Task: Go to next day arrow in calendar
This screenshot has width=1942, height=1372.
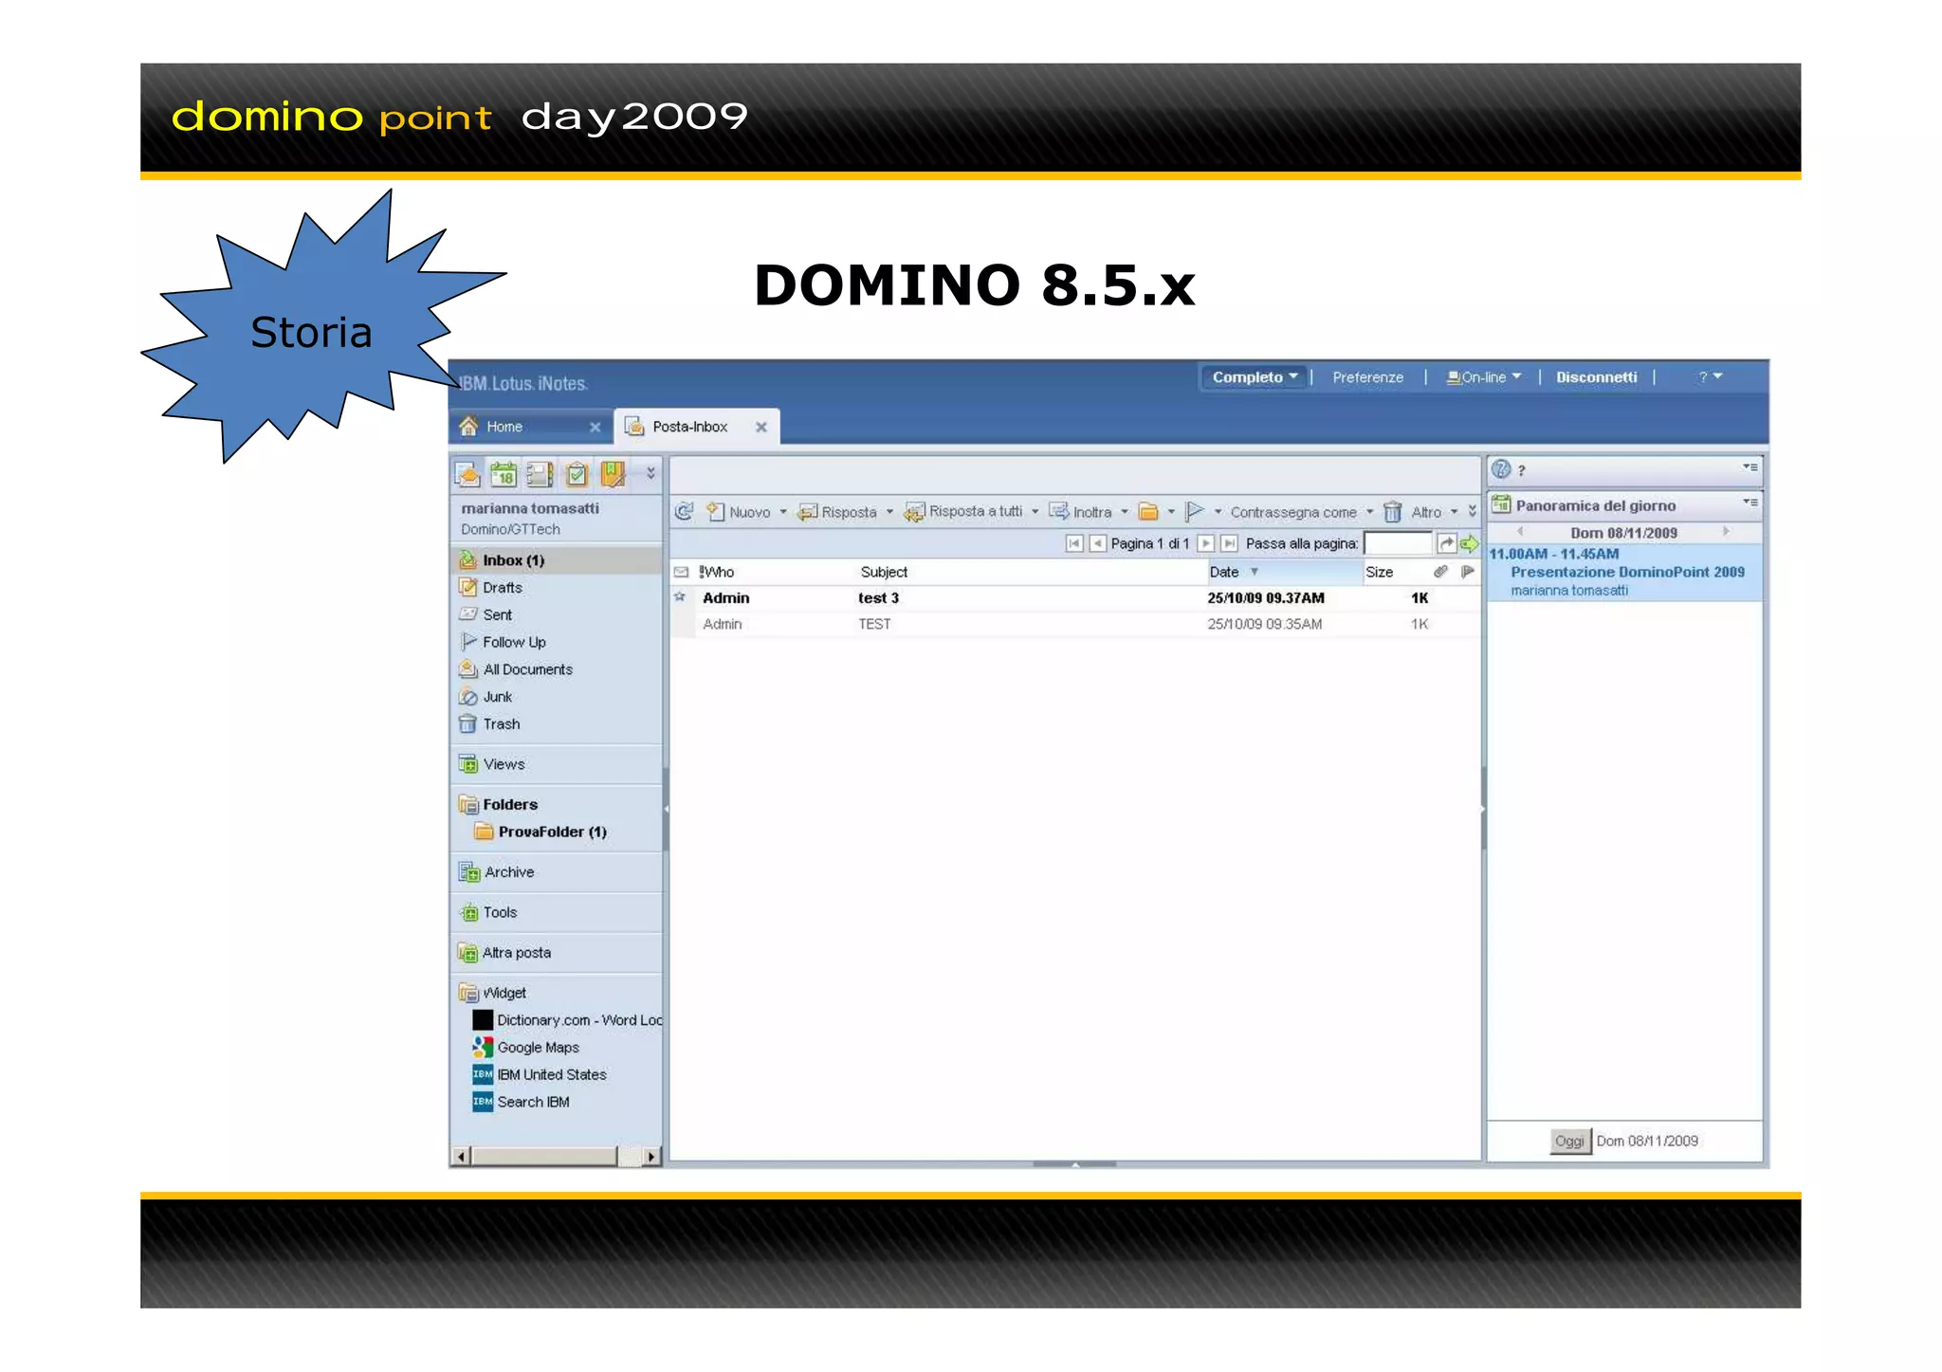Action: 1726,532
